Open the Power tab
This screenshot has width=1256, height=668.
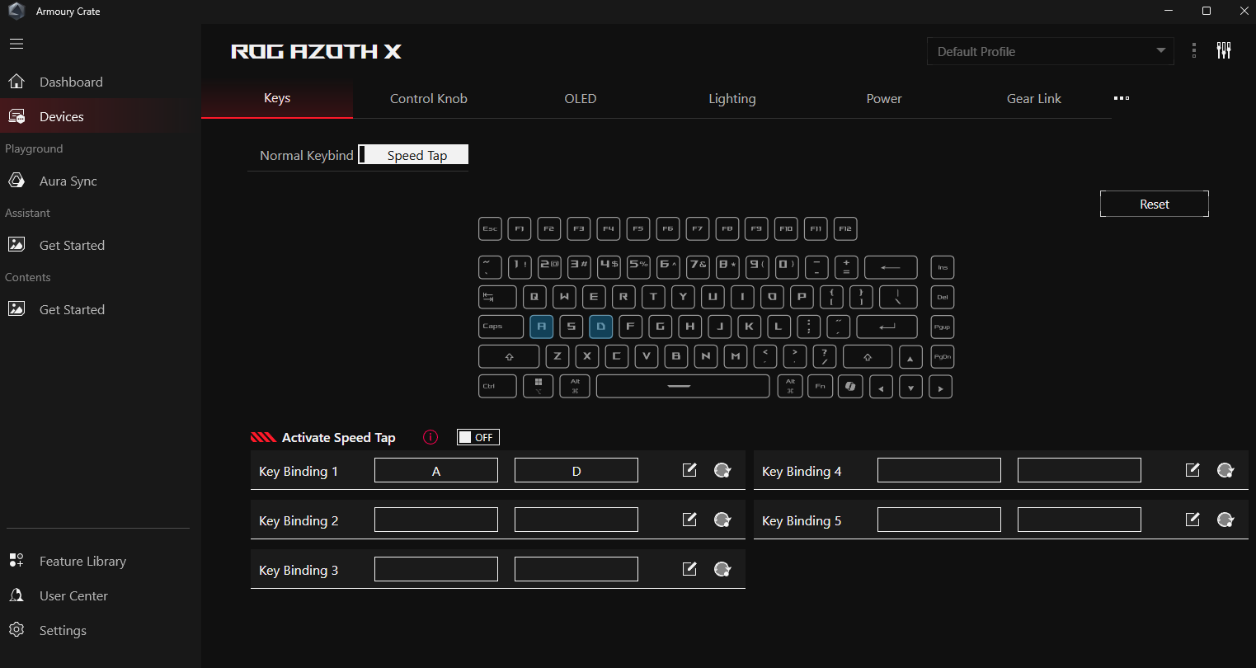click(x=884, y=98)
